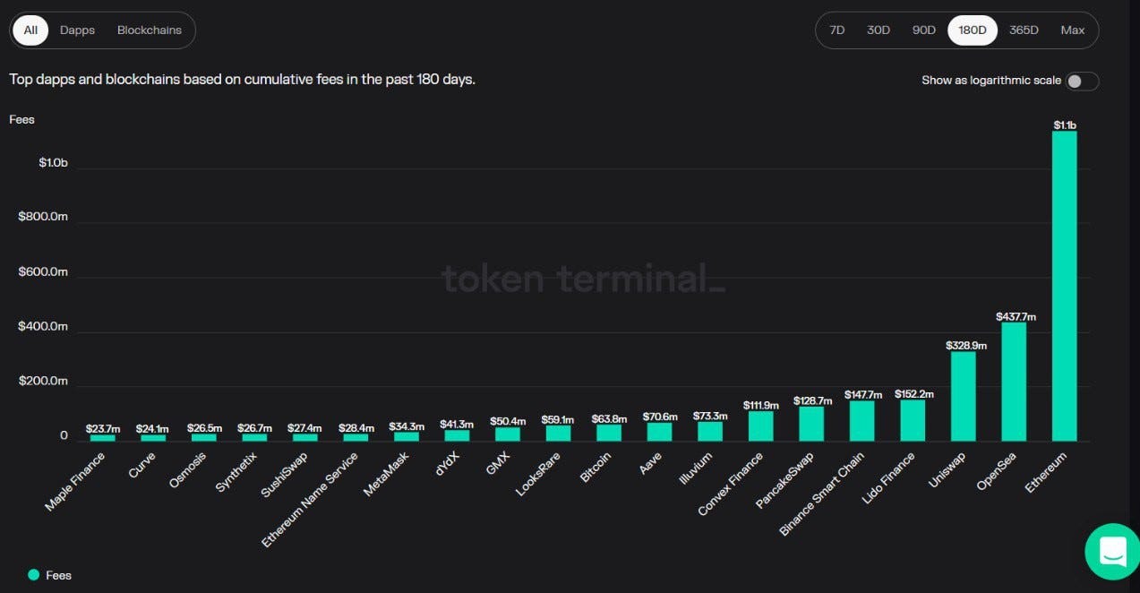The height and width of the screenshot is (593, 1140).
Task: Click the PancakeSwap fees bar
Action: click(x=811, y=425)
